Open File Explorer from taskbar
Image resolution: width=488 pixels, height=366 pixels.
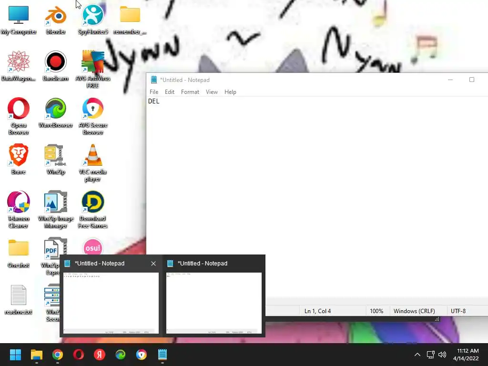[36, 355]
